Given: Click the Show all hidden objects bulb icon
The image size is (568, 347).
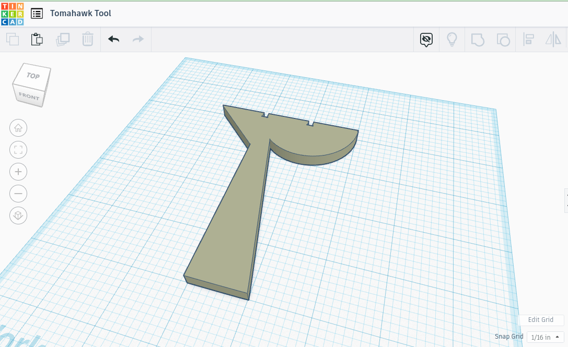Looking at the screenshot, I should 452,39.
